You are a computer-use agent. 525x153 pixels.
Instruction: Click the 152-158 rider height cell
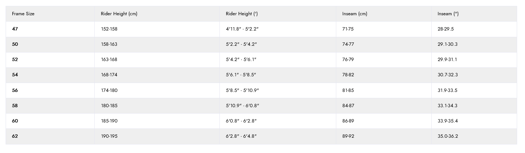(109, 29)
